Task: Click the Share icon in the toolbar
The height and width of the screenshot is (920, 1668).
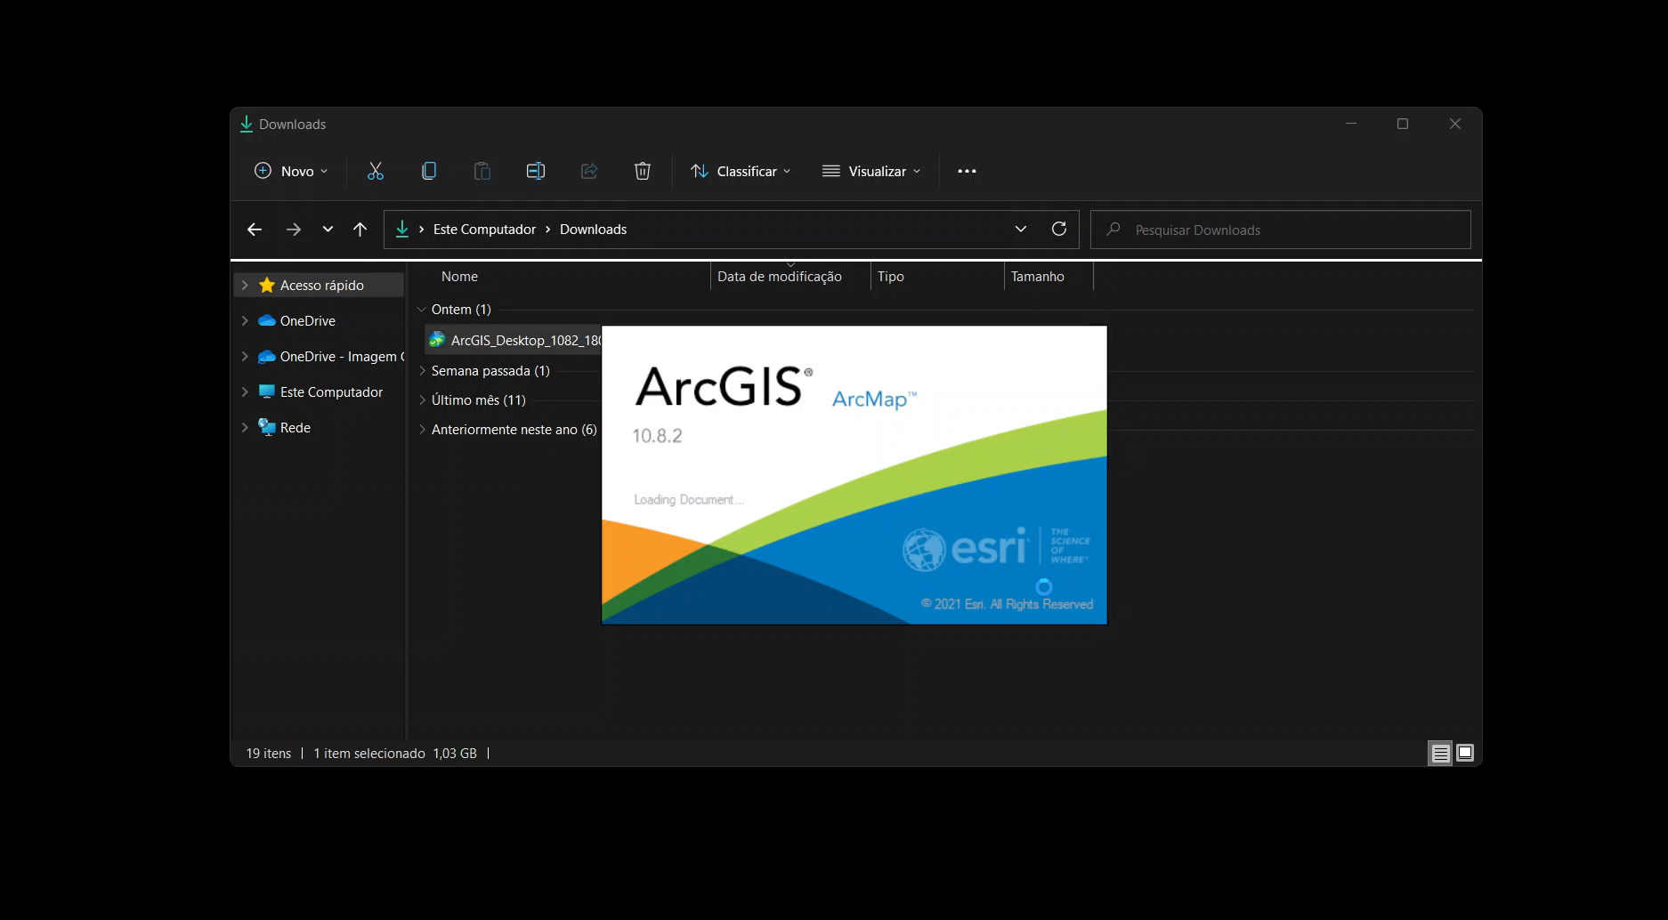Action: (x=588, y=171)
